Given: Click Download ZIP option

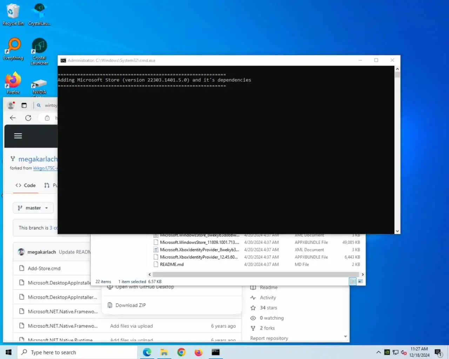Looking at the screenshot, I should click(130, 305).
